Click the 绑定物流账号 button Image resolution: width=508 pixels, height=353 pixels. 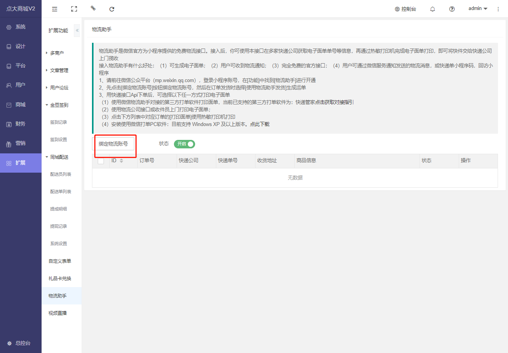tap(113, 144)
